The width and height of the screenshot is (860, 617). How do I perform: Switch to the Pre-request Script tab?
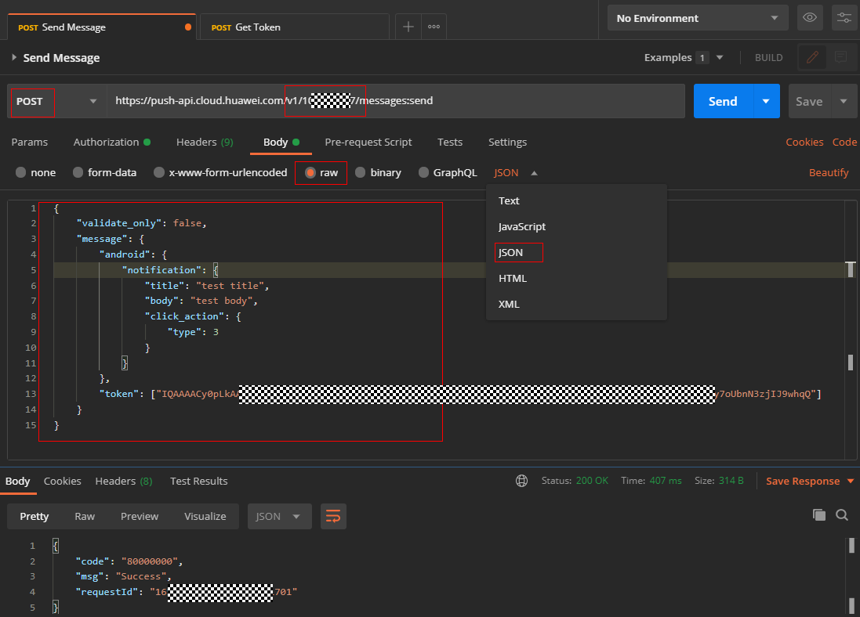click(x=368, y=142)
